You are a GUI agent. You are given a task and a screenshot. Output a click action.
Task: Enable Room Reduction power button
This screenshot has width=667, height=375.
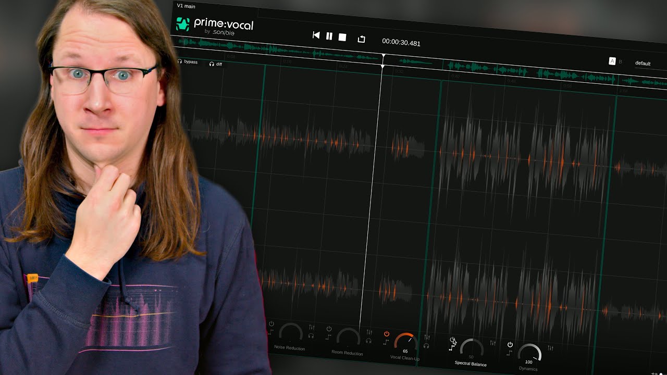[329, 329]
